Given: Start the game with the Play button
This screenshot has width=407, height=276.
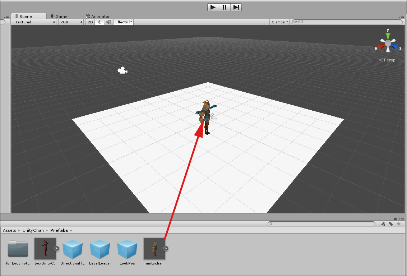Looking at the screenshot, I should 213,7.
